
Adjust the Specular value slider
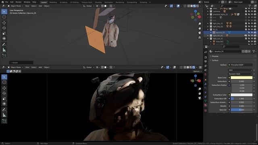point(241,110)
